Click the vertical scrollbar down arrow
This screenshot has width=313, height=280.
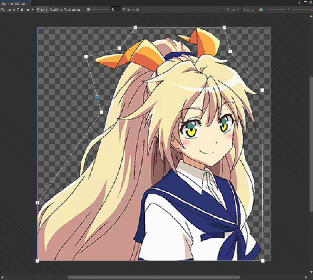[311, 272]
